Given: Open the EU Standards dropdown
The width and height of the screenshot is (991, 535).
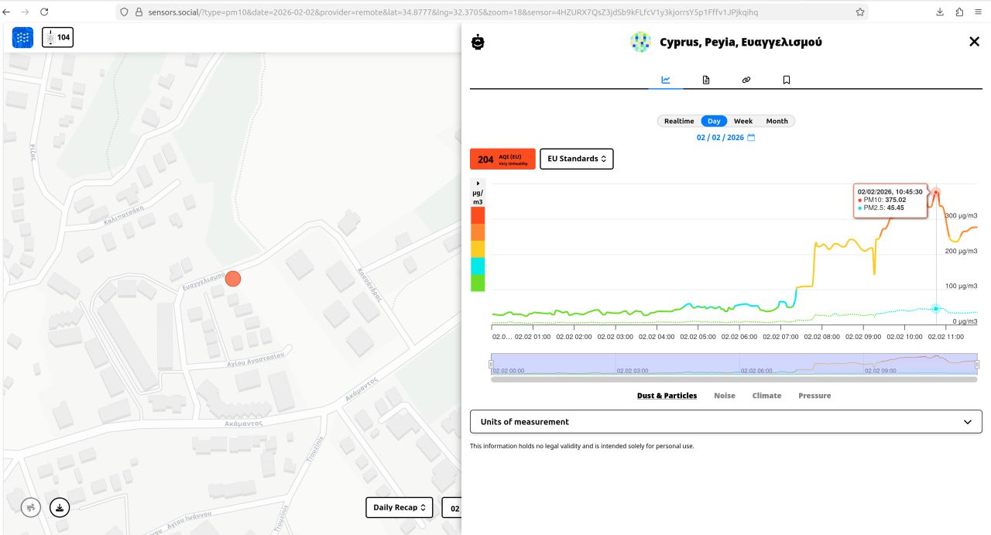Looking at the screenshot, I should (576, 159).
